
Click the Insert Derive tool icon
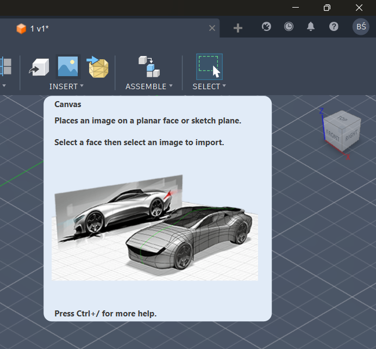click(x=39, y=67)
